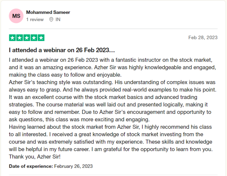The height and width of the screenshot is (176, 227).
Task: Click the "Date of experience:" label
Action: 31,166
